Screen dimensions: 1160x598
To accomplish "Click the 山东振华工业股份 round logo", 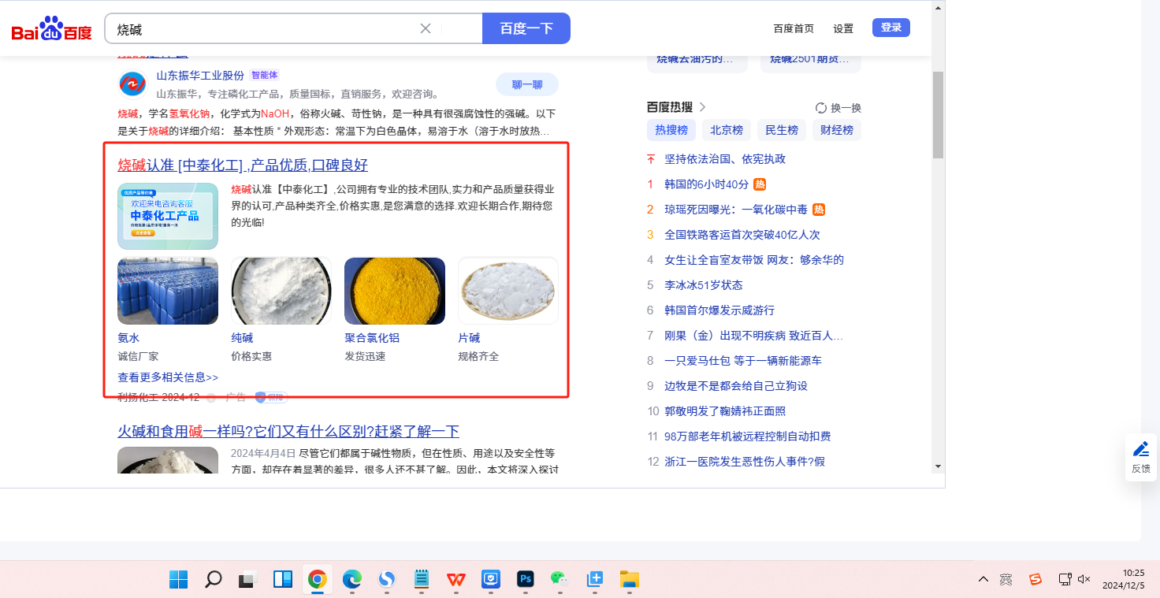I will 132,84.
